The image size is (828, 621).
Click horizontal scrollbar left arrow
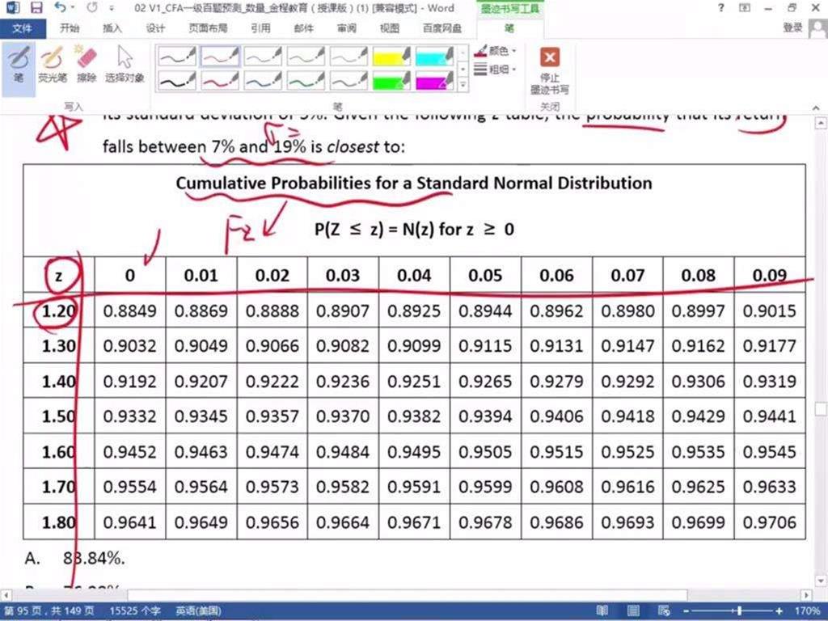click(6, 596)
